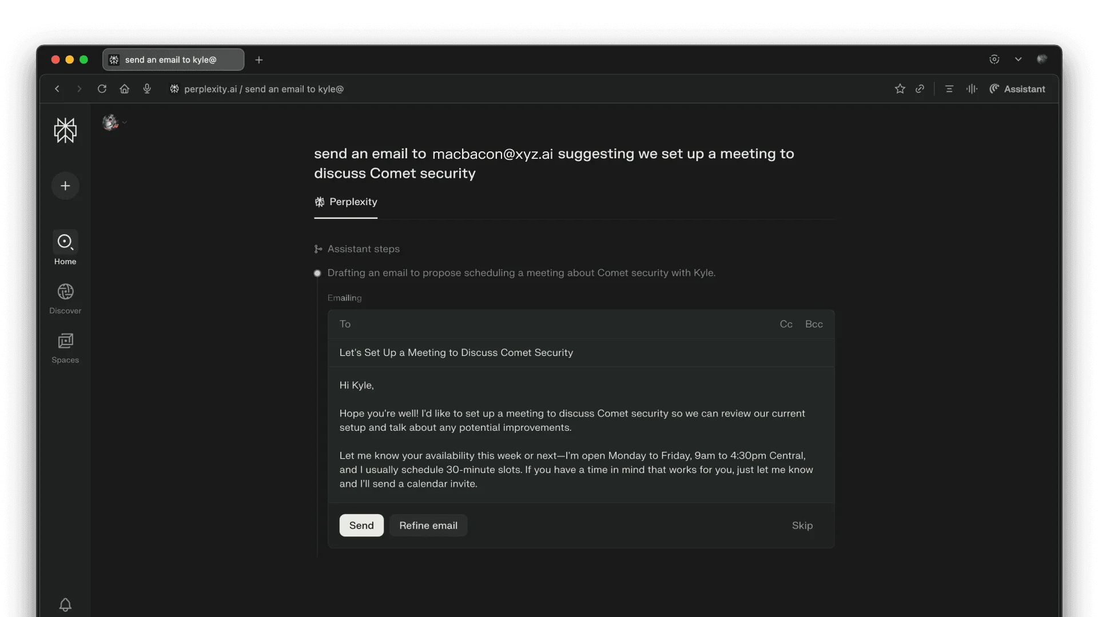Open notifications with the bell icon
This screenshot has width=1098, height=617.
coord(65,604)
